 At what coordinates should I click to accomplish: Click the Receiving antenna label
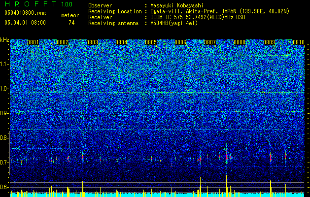tap(113, 23)
